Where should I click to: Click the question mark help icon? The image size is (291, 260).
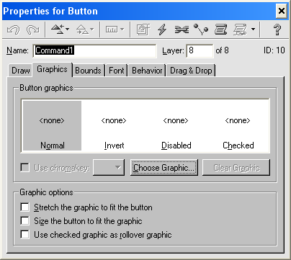pyautogui.click(x=277, y=30)
